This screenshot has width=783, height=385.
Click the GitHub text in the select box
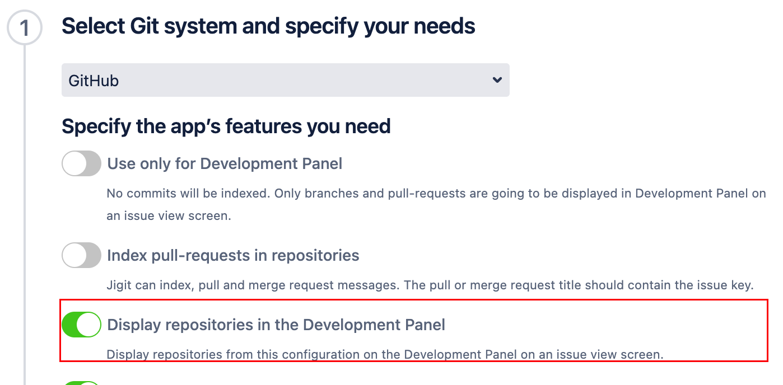click(x=94, y=81)
